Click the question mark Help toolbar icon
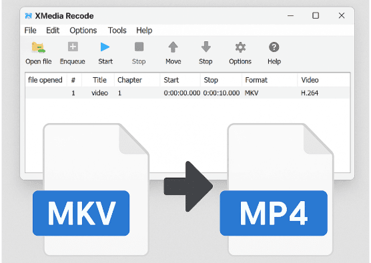This screenshot has height=263, width=371. point(274,47)
